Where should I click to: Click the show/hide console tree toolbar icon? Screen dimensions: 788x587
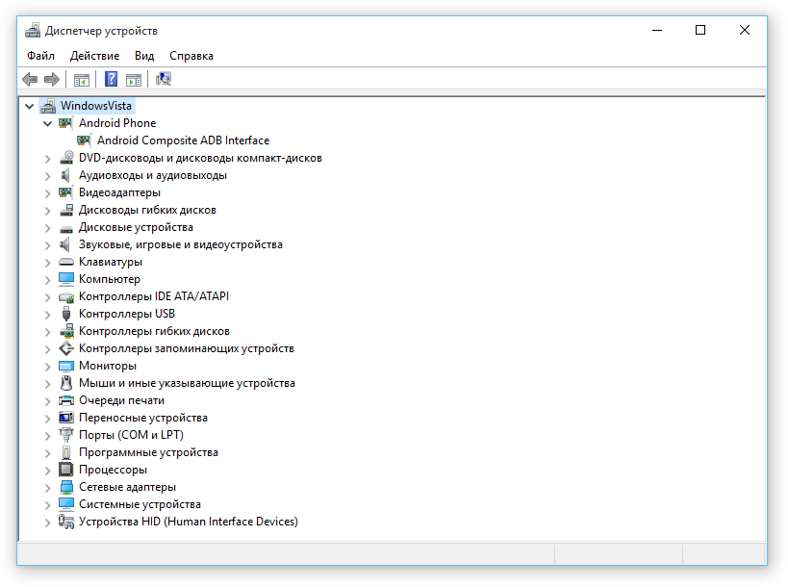82,80
